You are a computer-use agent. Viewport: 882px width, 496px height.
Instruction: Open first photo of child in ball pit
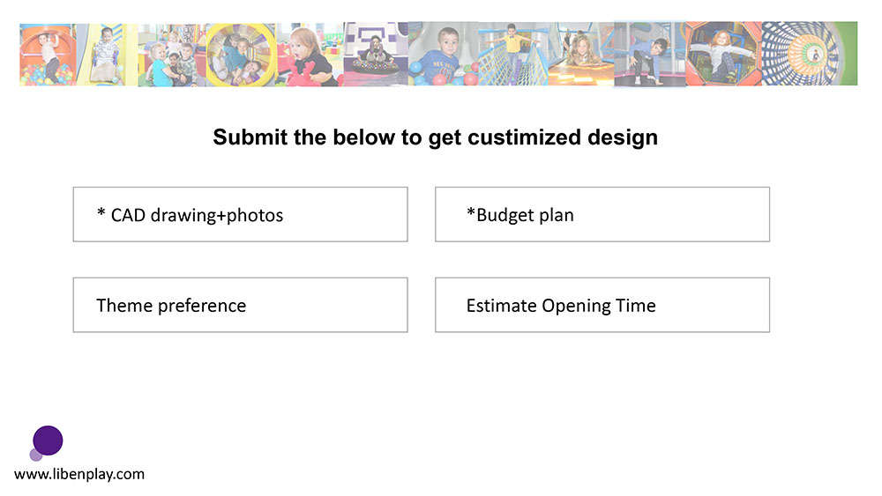47,55
